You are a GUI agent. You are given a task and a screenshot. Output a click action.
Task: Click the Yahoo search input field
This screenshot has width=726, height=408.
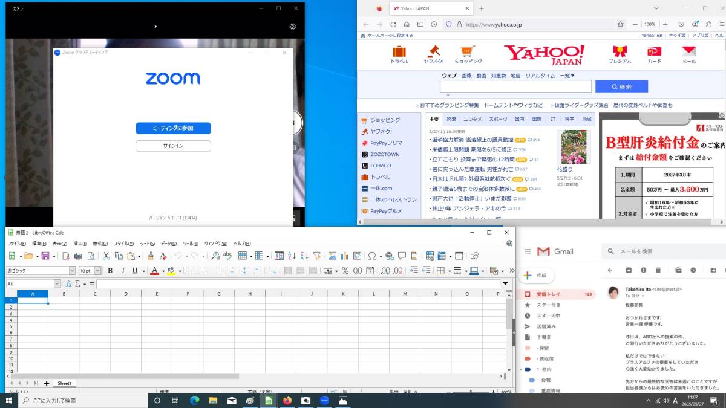click(x=515, y=87)
